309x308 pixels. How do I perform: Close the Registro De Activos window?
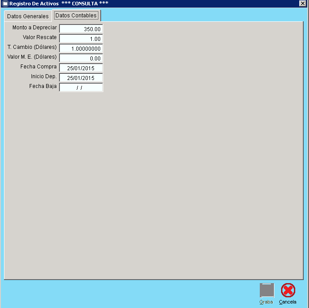point(302,4)
